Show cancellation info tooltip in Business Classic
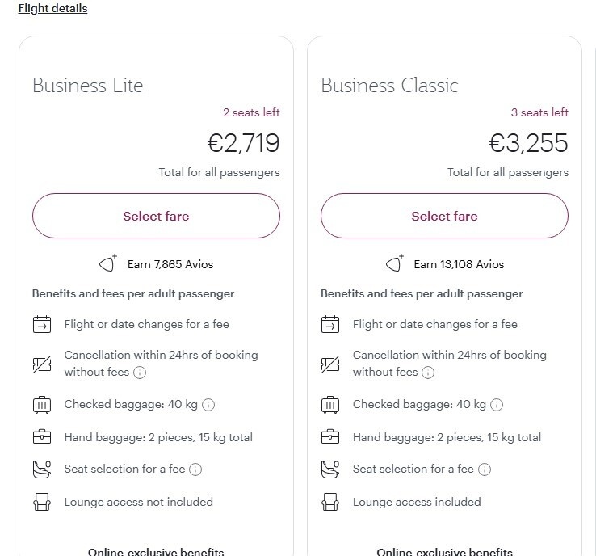This screenshot has width=596, height=556. coord(428,373)
